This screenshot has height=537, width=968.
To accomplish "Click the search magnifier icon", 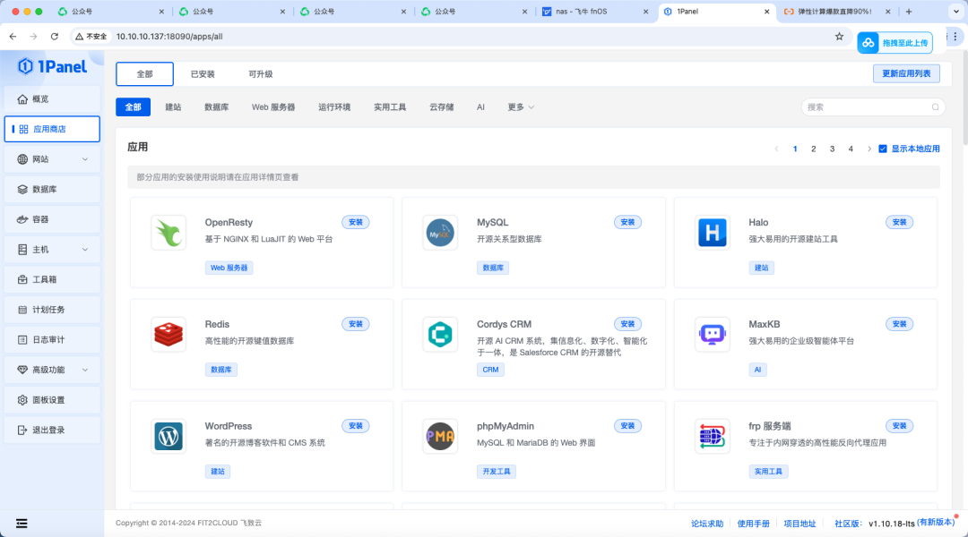I will pyautogui.click(x=935, y=107).
